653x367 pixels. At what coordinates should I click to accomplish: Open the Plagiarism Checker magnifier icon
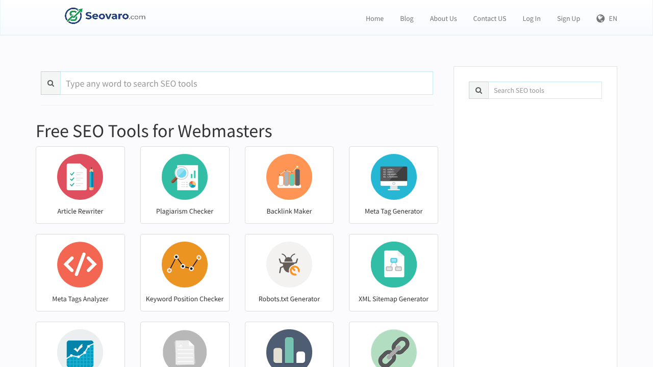[185, 177]
